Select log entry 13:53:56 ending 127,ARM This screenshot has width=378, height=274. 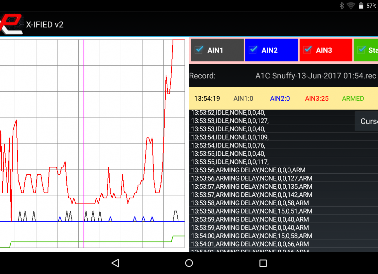click(x=252, y=178)
